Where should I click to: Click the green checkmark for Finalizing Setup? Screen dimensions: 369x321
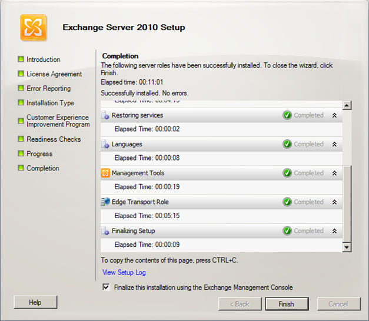[x=287, y=231]
